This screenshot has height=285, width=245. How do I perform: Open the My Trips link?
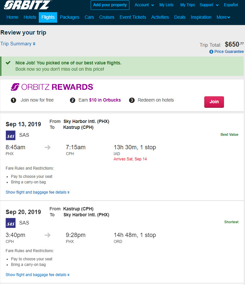coord(188,5)
